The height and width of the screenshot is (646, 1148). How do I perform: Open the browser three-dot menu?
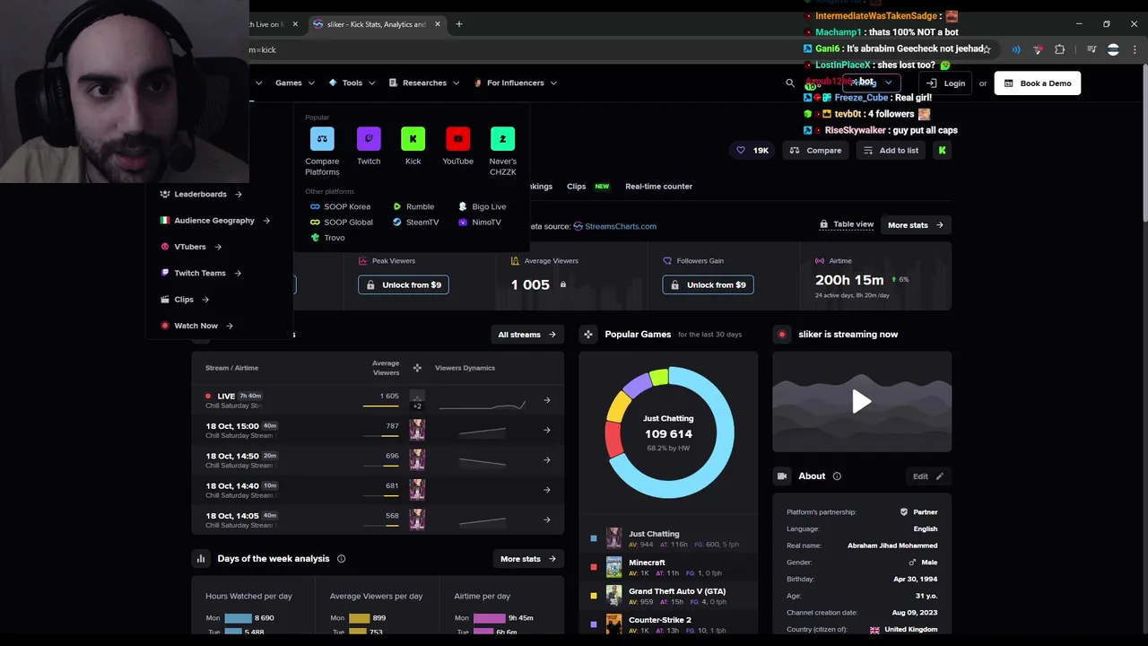[1135, 50]
